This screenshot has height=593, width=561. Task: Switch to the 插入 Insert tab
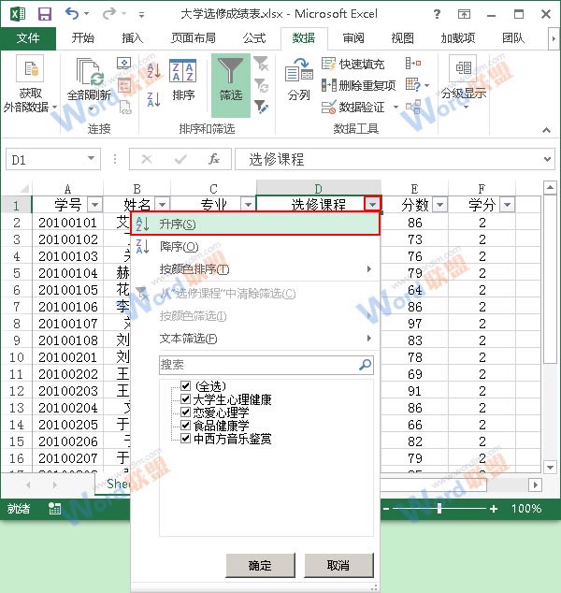click(133, 38)
